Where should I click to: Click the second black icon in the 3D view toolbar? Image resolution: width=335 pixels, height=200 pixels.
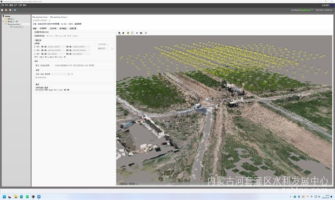tap(123, 33)
